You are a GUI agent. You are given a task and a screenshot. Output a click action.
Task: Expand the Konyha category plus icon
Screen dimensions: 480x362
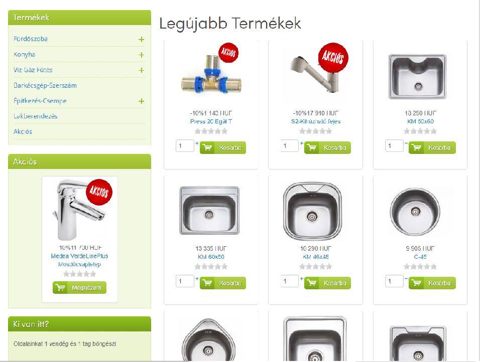coord(141,55)
